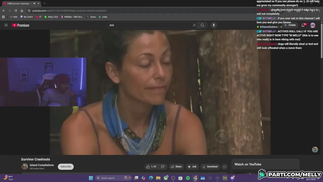Screen dimensions: 323x182
Task: Go back with browser back arrow
Action: (4, 11)
